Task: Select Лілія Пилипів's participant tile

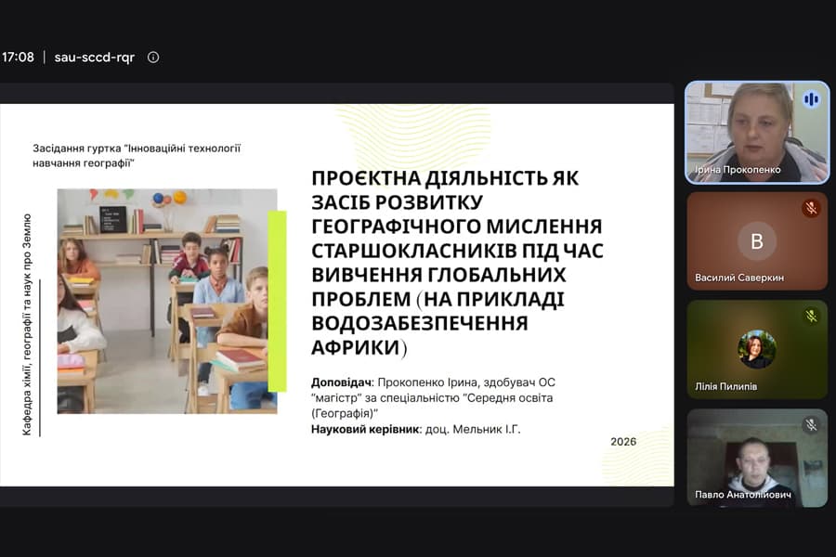Action: pyautogui.click(x=757, y=350)
